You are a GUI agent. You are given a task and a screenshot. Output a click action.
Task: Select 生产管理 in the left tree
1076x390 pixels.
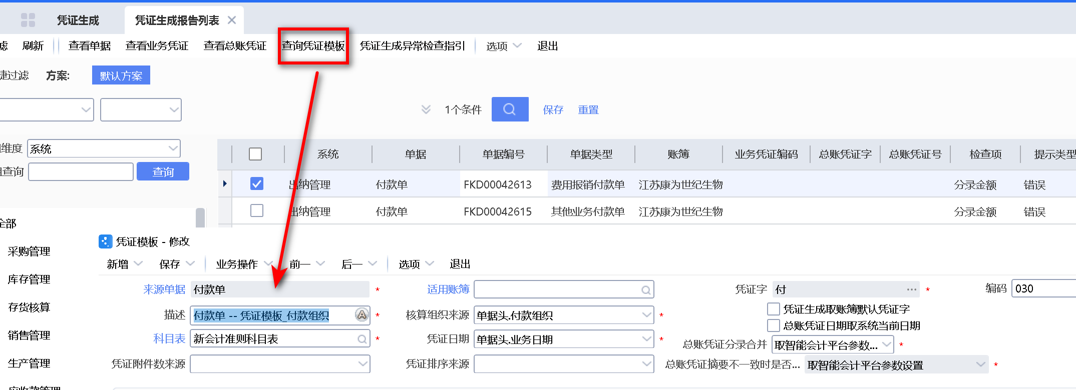coord(29,363)
